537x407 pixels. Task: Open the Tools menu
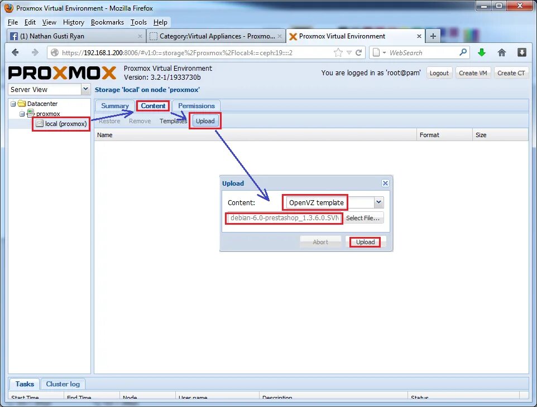point(138,22)
